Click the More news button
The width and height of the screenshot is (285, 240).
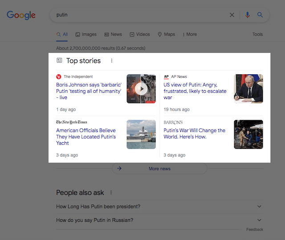[159, 169]
